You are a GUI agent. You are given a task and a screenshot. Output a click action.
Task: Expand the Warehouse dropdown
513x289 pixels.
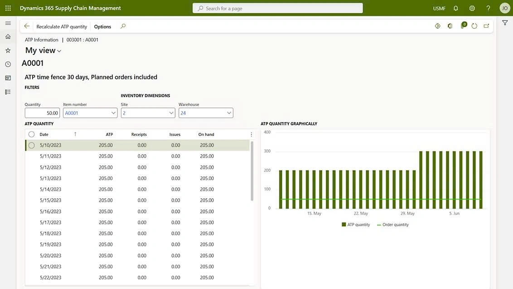coord(229,113)
